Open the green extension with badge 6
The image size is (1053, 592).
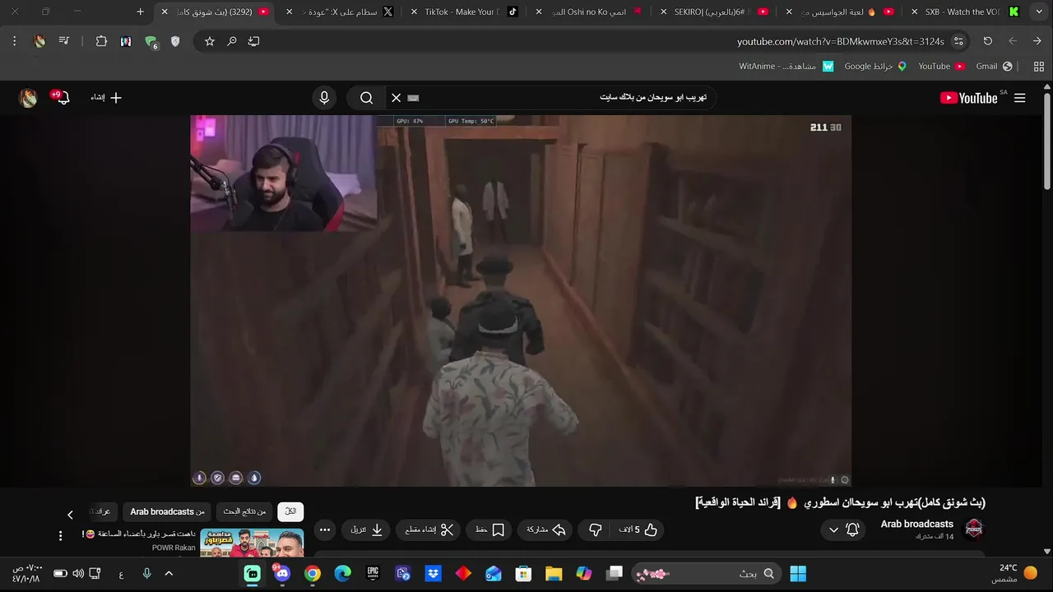pos(151,41)
